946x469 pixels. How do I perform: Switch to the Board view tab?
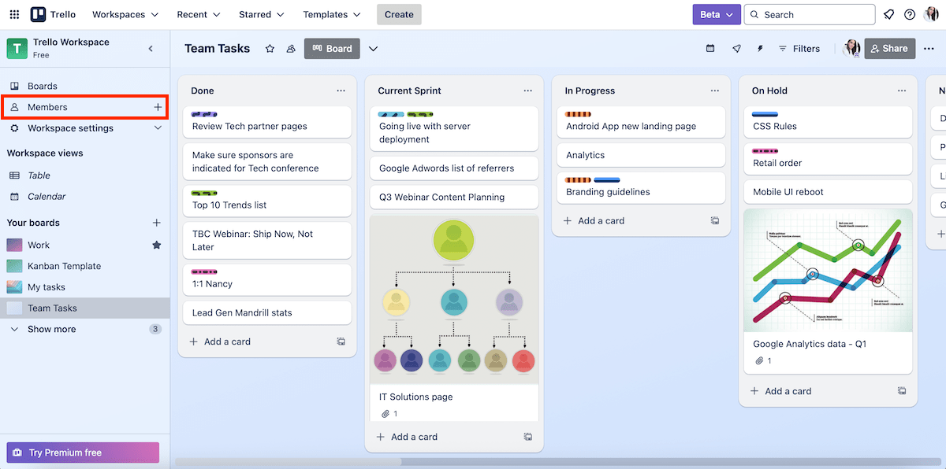(331, 48)
